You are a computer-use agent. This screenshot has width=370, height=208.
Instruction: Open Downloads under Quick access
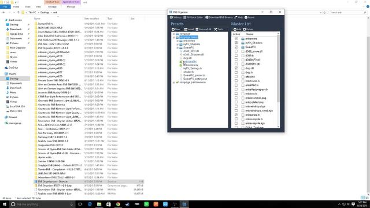click(16, 29)
